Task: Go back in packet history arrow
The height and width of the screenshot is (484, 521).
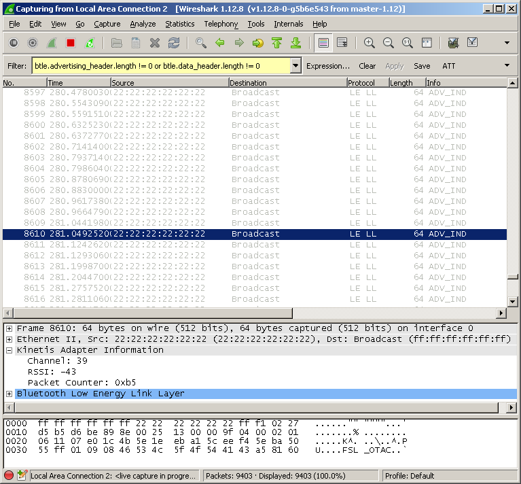Action: click(x=219, y=43)
